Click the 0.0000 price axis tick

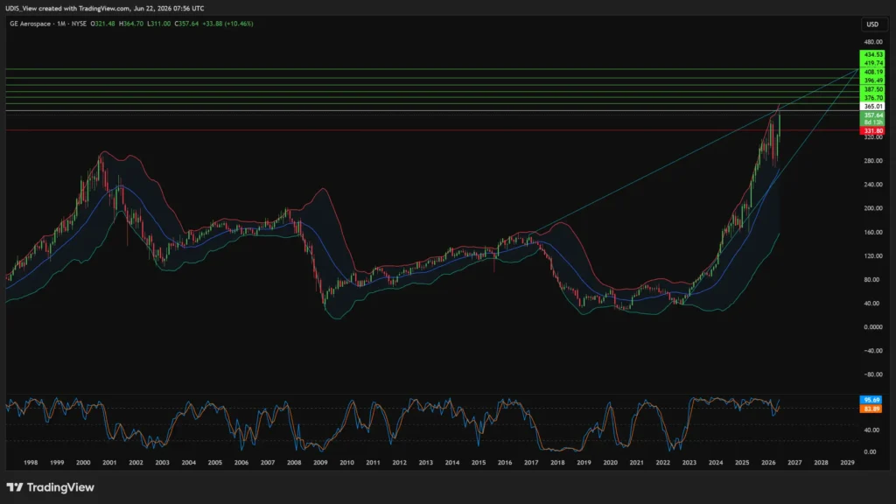tap(872, 327)
